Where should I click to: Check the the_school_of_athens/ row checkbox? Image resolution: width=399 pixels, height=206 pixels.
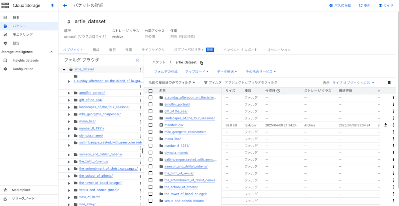[x=151, y=187]
